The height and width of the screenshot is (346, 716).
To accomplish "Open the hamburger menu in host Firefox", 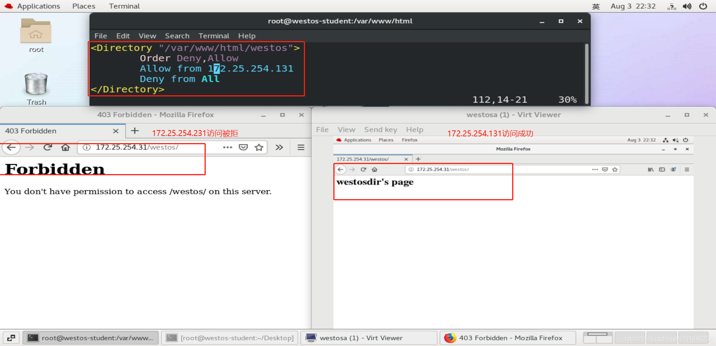I will [x=301, y=147].
